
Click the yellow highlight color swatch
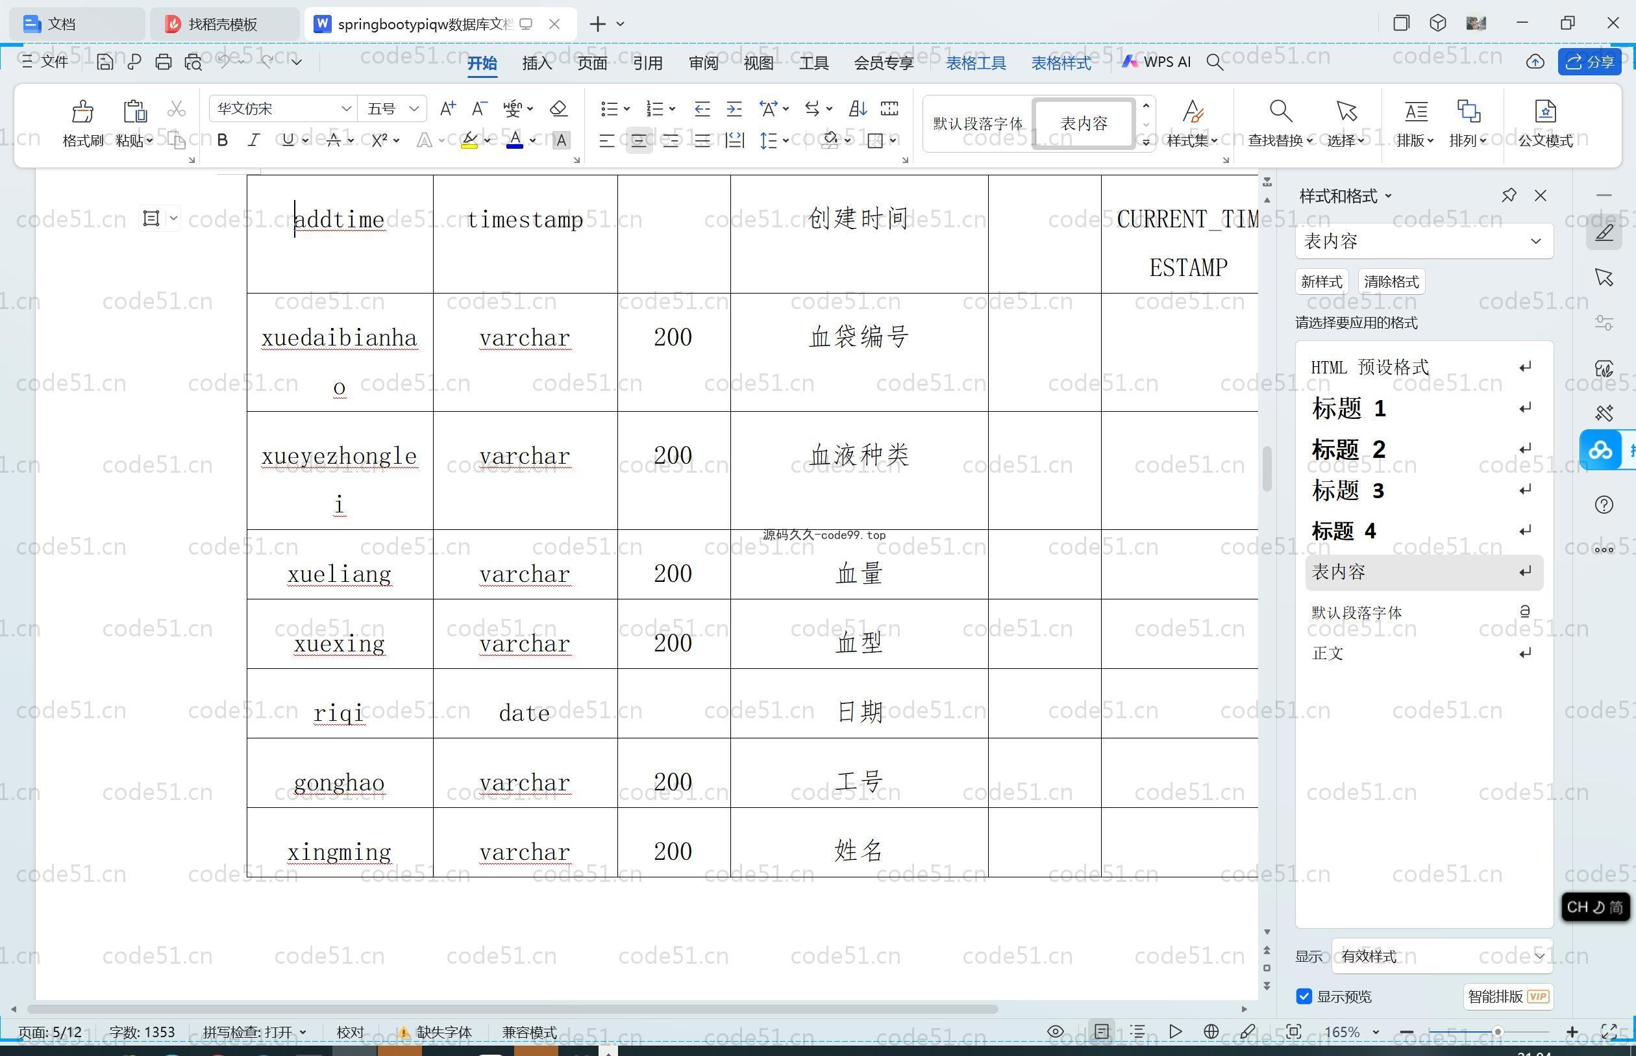[x=469, y=142]
